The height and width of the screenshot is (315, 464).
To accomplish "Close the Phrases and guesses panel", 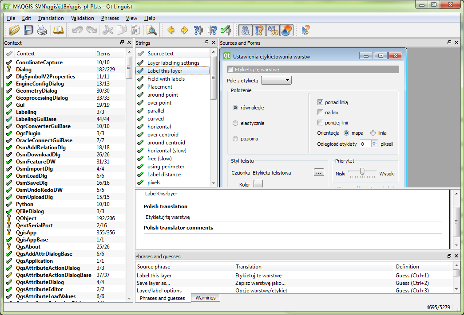I will tap(456, 256).
